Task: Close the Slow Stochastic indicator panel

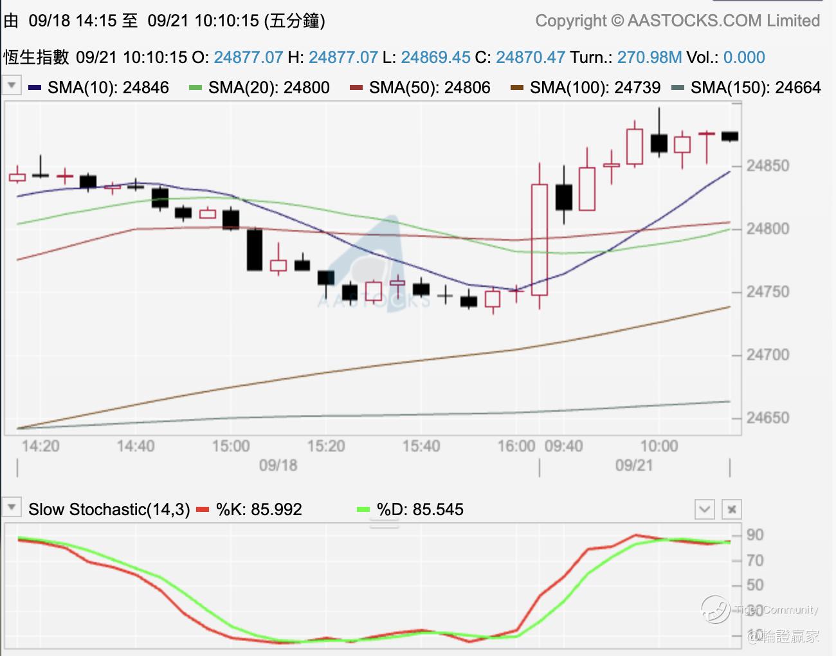Action: tap(732, 509)
